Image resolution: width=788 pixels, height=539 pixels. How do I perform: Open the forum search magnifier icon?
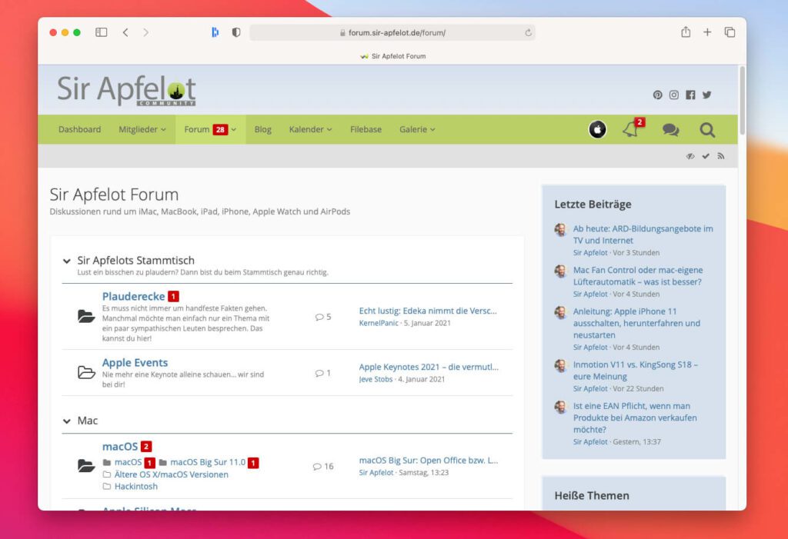707,130
